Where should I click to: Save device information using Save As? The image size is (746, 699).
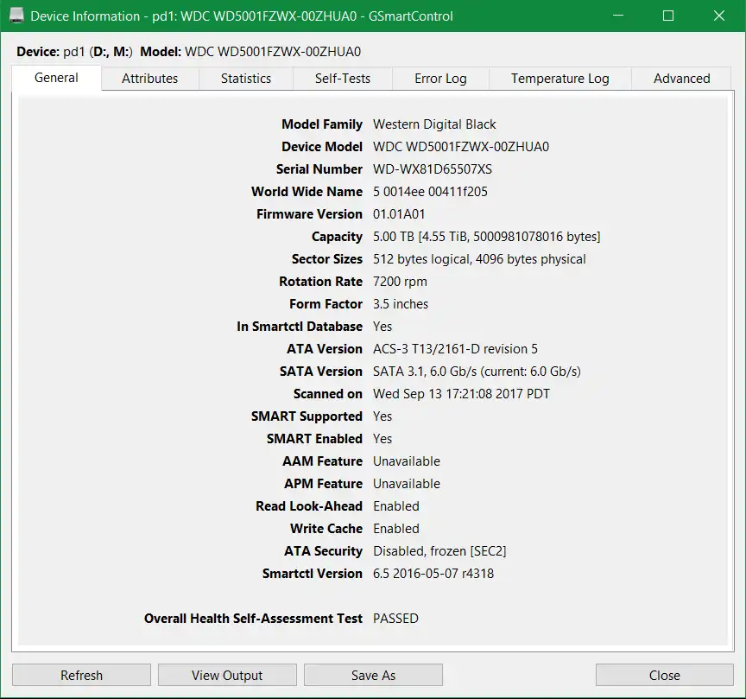(372, 675)
